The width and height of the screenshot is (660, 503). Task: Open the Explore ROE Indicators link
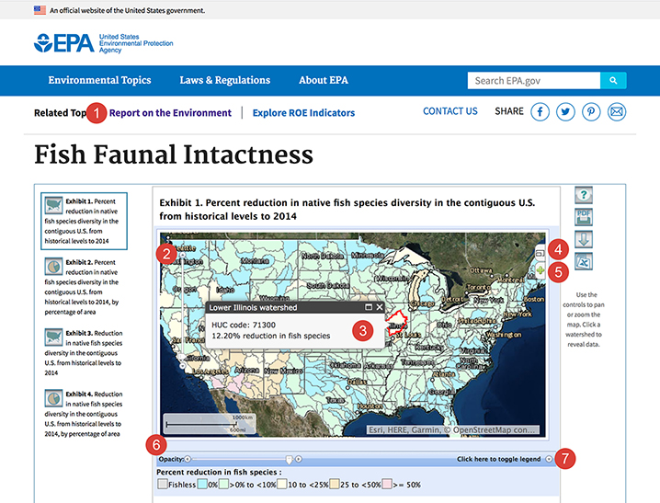(303, 113)
